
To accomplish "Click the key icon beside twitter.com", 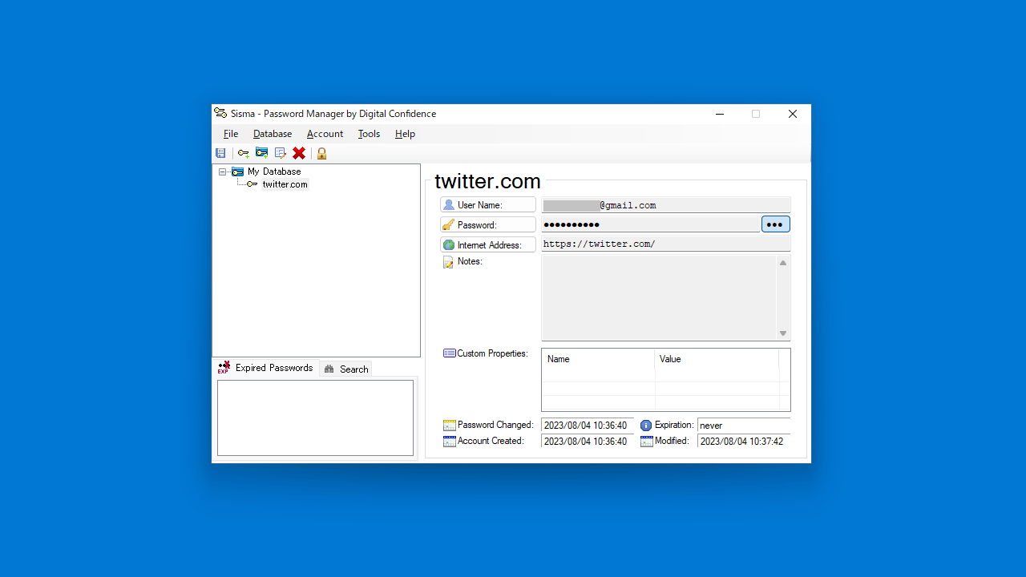I will pyautogui.click(x=252, y=184).
